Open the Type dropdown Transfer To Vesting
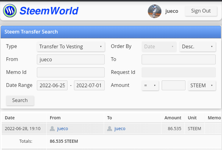 pyautogui.click(x=70, y=47)
